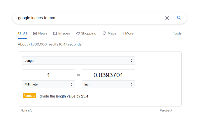This screenshot has width=201, height=125.
Task: Go to the Shopping tab
Action: [x=86, y=33]
